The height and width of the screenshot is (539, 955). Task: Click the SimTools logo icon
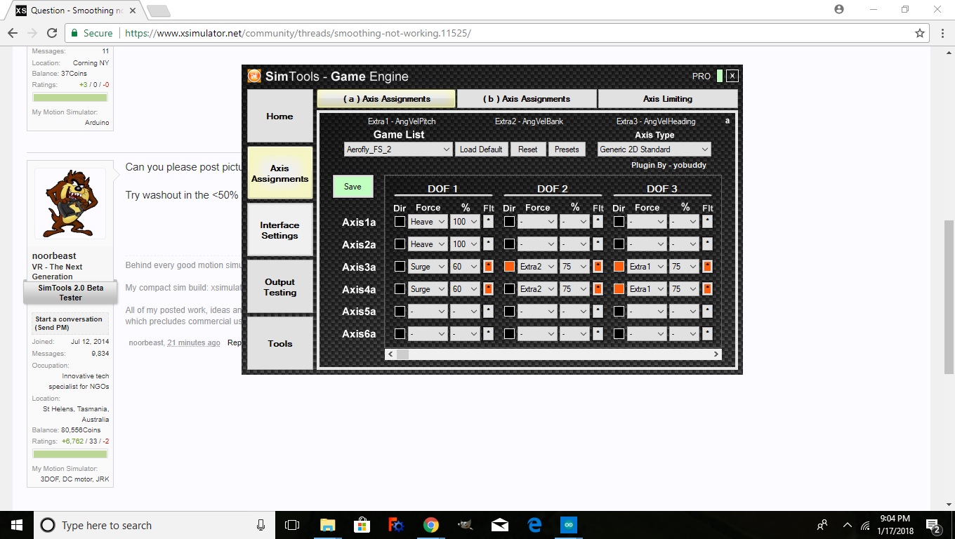coord(254,76)
